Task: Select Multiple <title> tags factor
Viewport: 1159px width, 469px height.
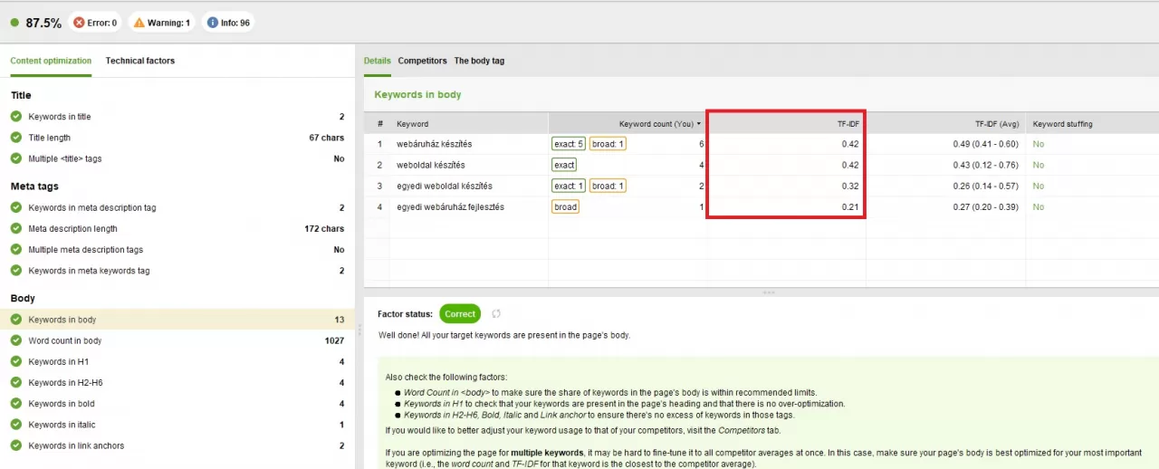Action: pos(177,158)
